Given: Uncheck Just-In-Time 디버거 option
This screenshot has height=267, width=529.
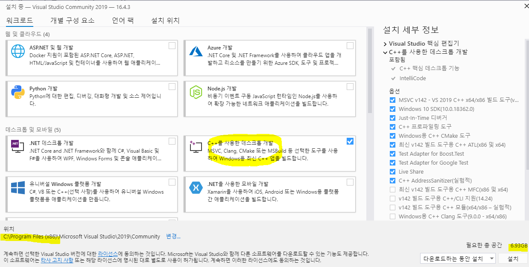Looking at the screenshot, I should (392, 118).
